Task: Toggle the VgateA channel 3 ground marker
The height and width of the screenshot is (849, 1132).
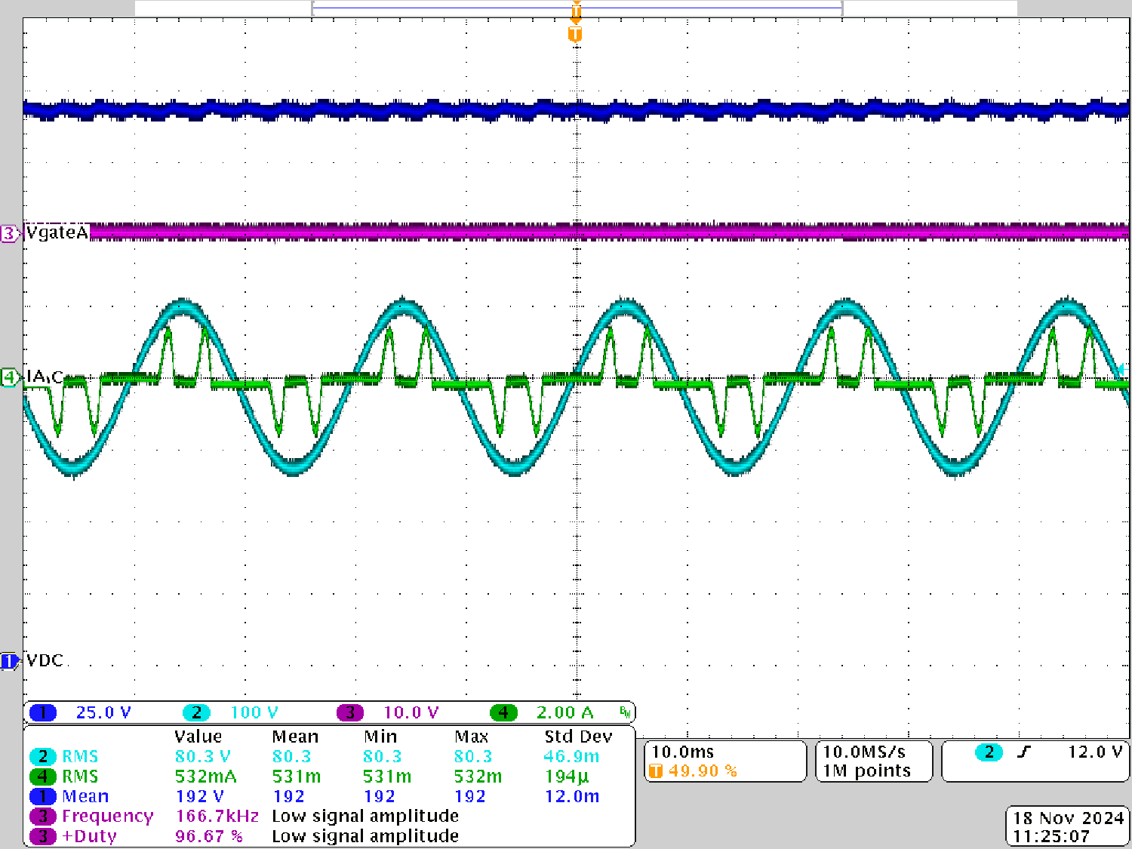Action: tap(8, 235)
